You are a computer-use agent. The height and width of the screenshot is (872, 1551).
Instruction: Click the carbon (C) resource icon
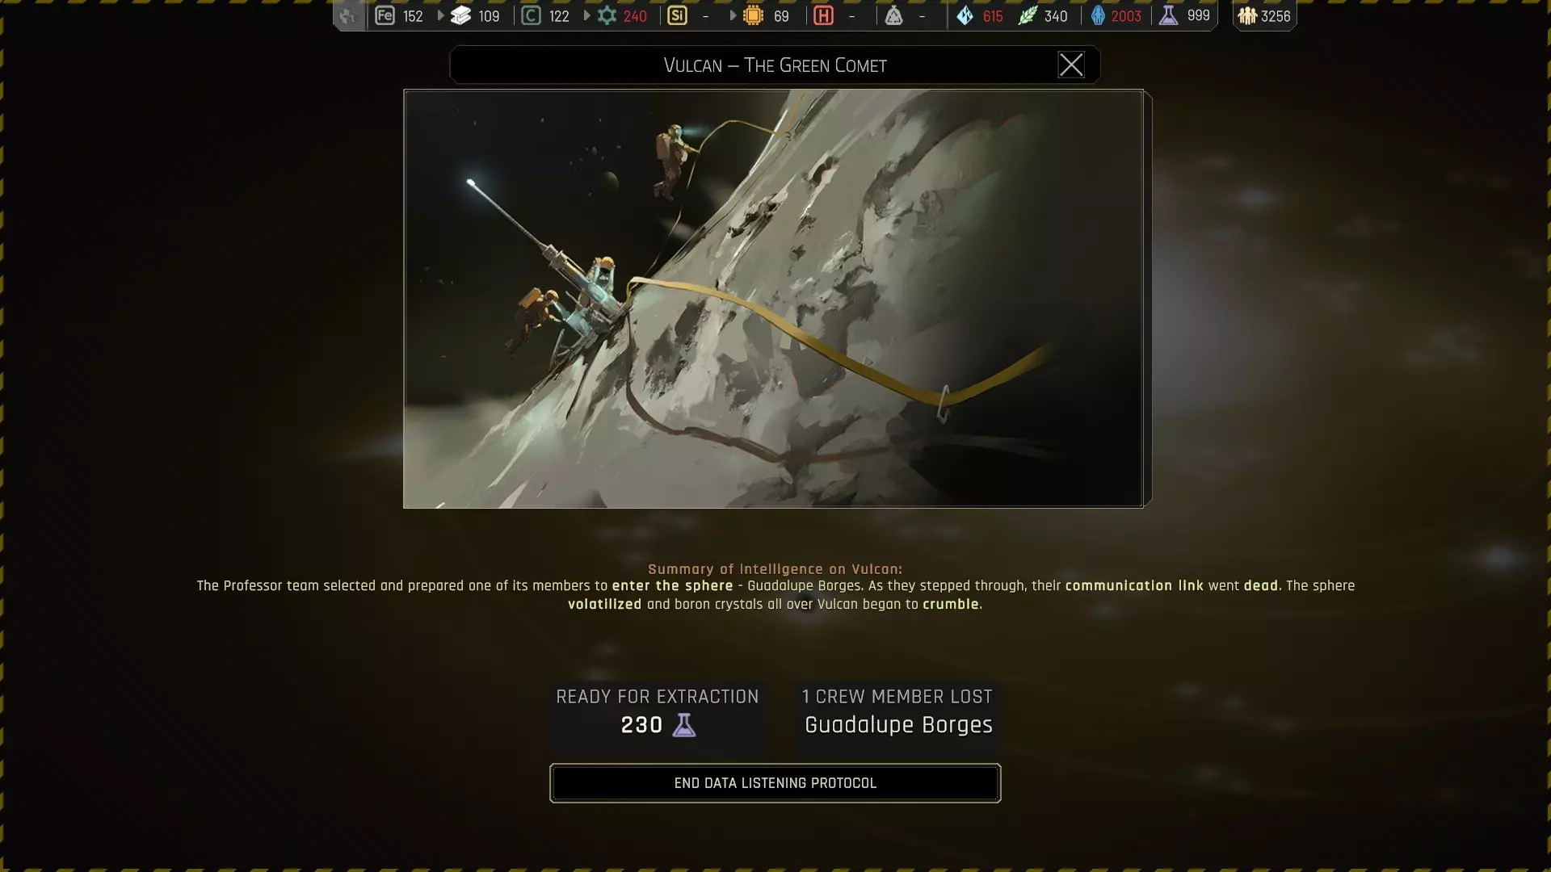pyautogui.click(x=531, y=15)
